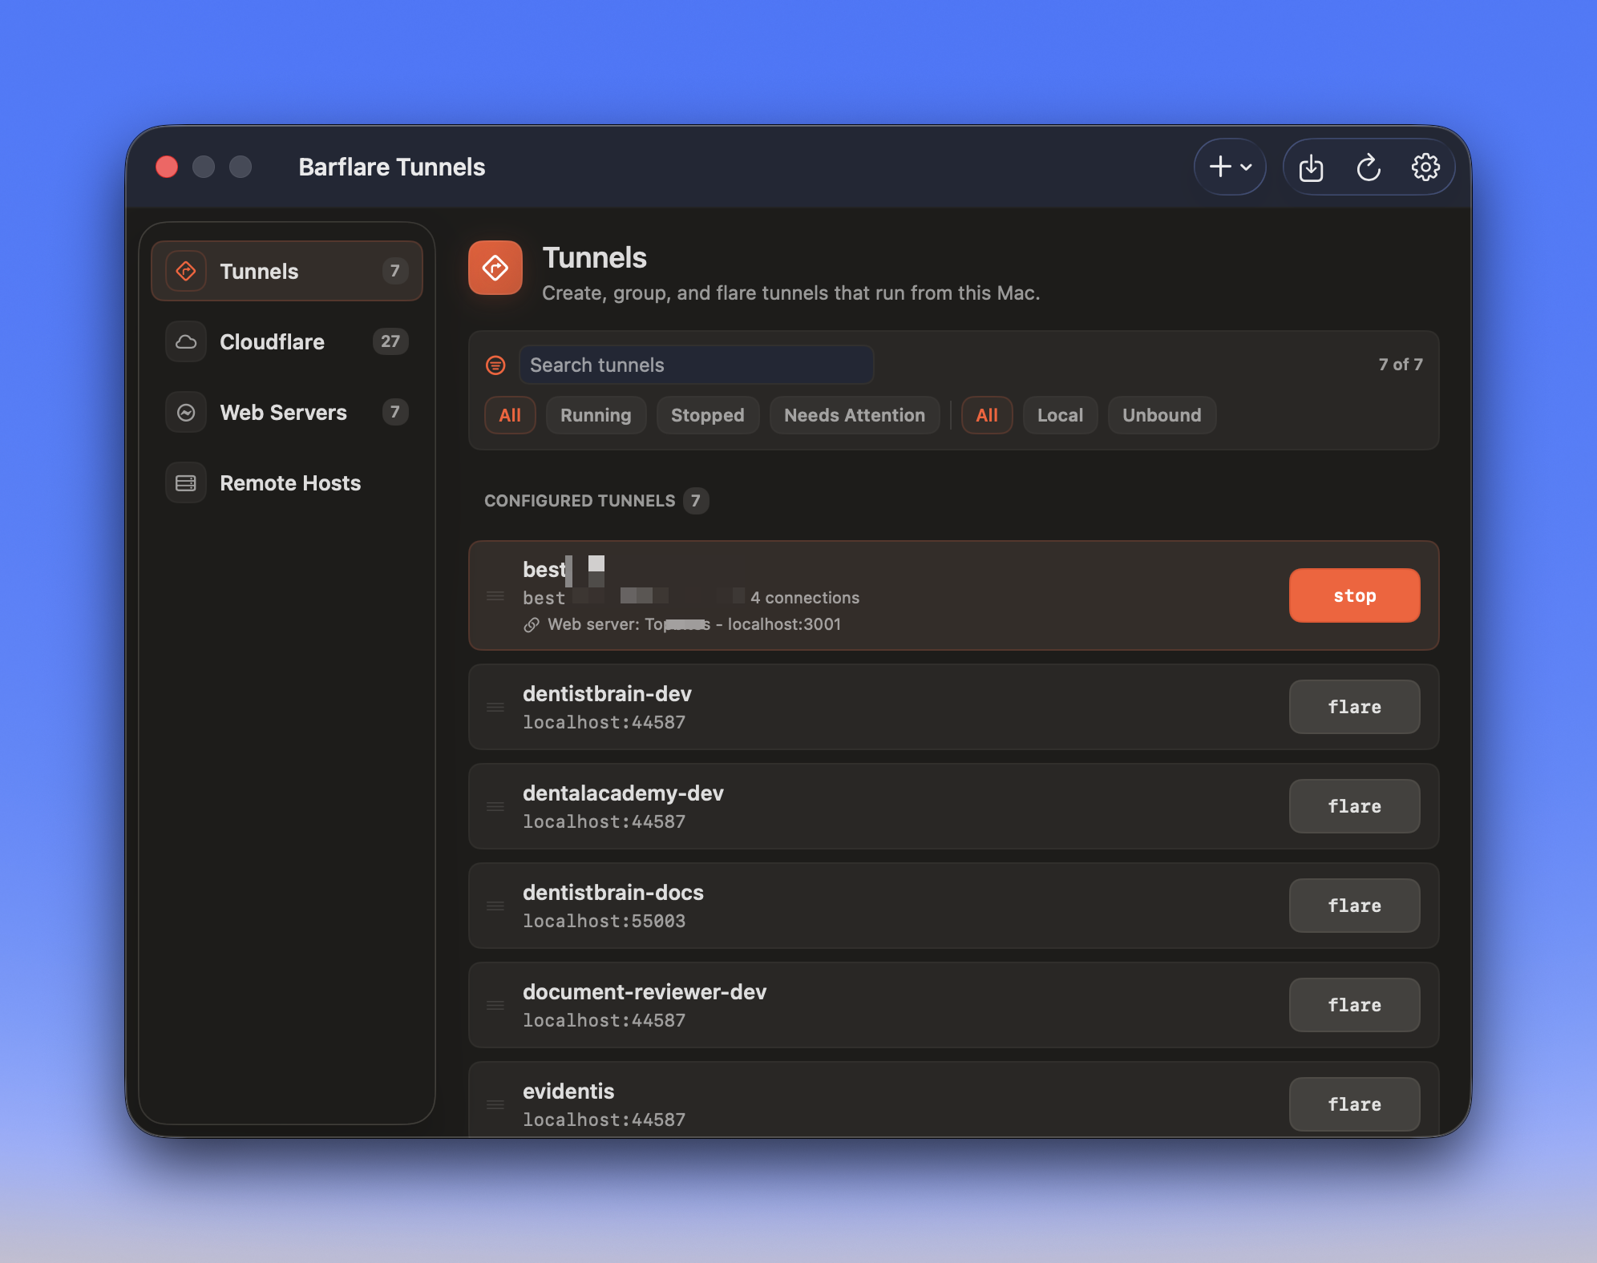Screen dimensions: 1597x1263
Task: Click the filter icon beside search field
Action: point(495,365)
